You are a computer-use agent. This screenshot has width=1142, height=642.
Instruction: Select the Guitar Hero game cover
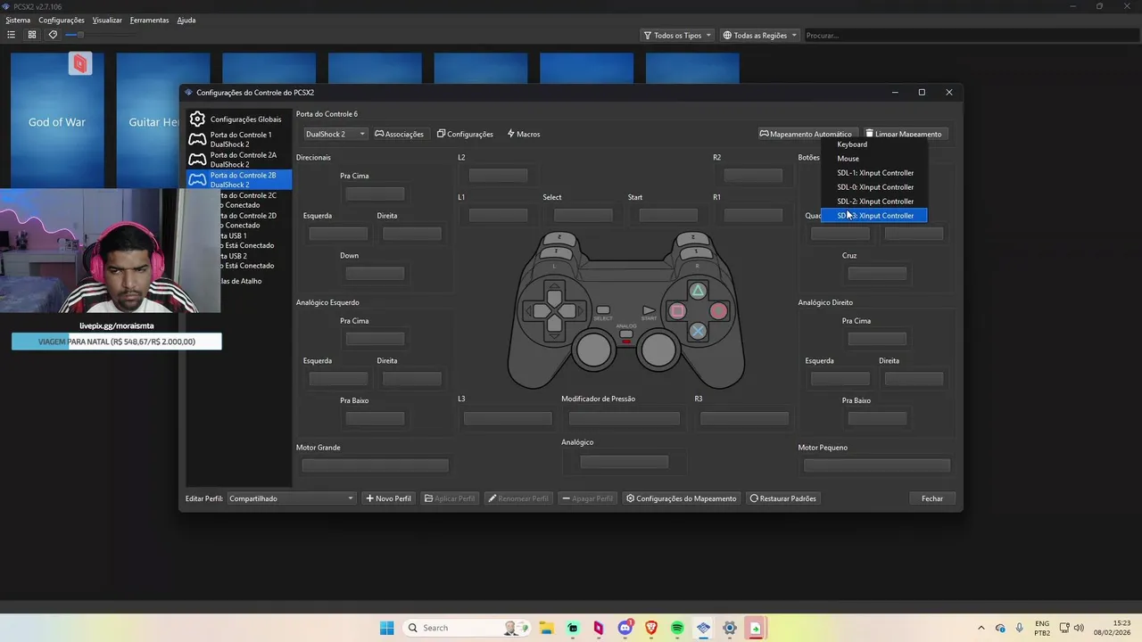(149, 119)
